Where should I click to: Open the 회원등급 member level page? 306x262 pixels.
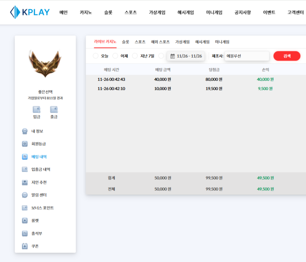point(37,144)
